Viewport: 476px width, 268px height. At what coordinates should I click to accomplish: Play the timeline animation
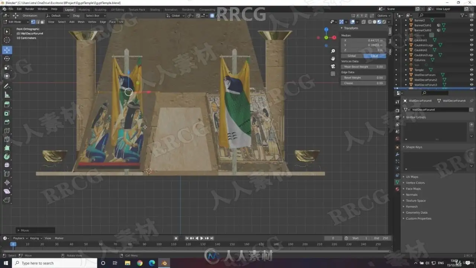click(202, 238)
